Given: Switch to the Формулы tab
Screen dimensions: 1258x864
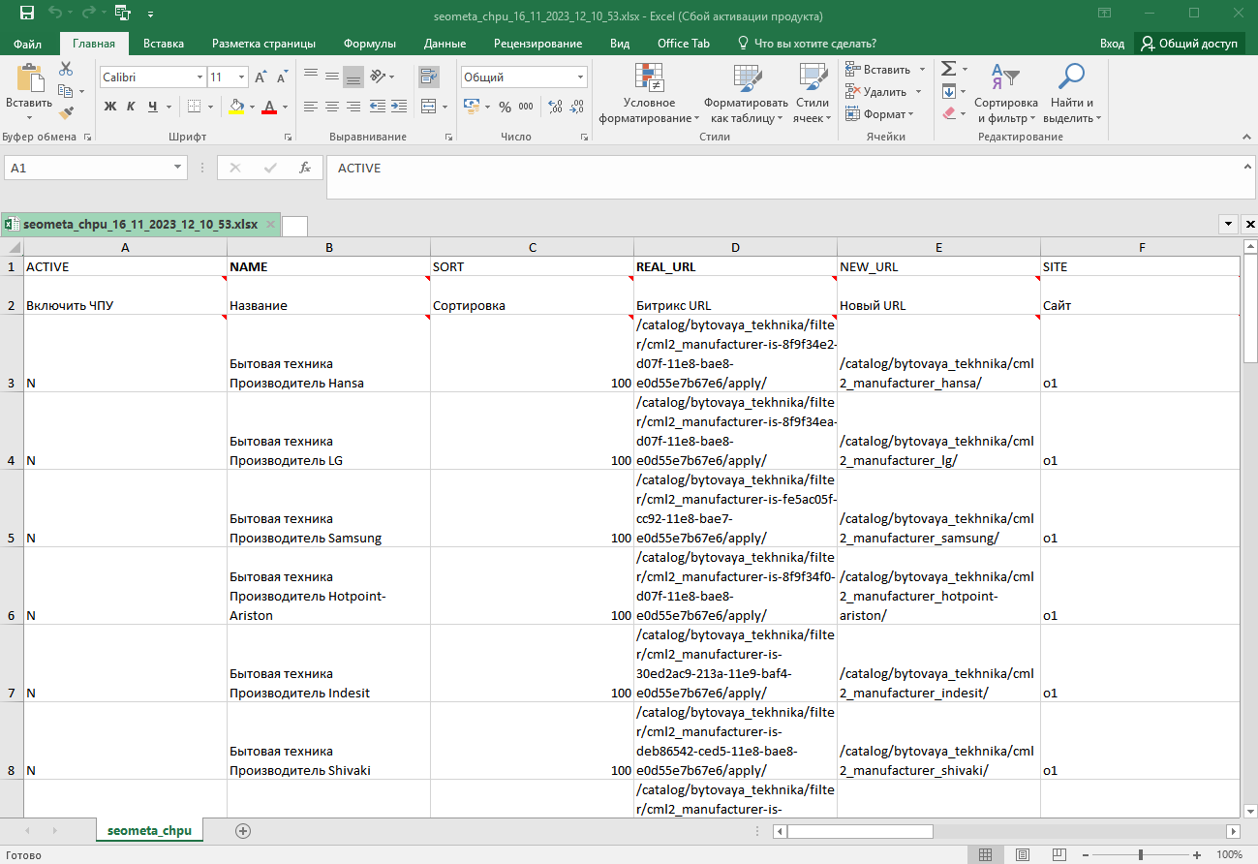Looking at the screenshot, I should point(370,44).
